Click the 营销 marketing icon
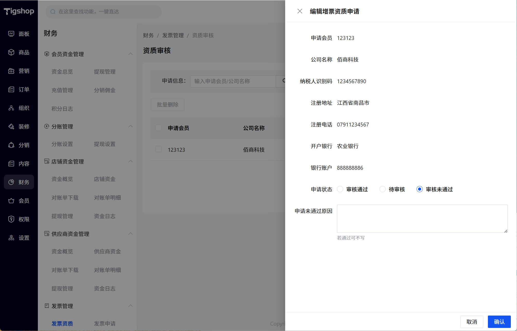 [x=11, y=71]
